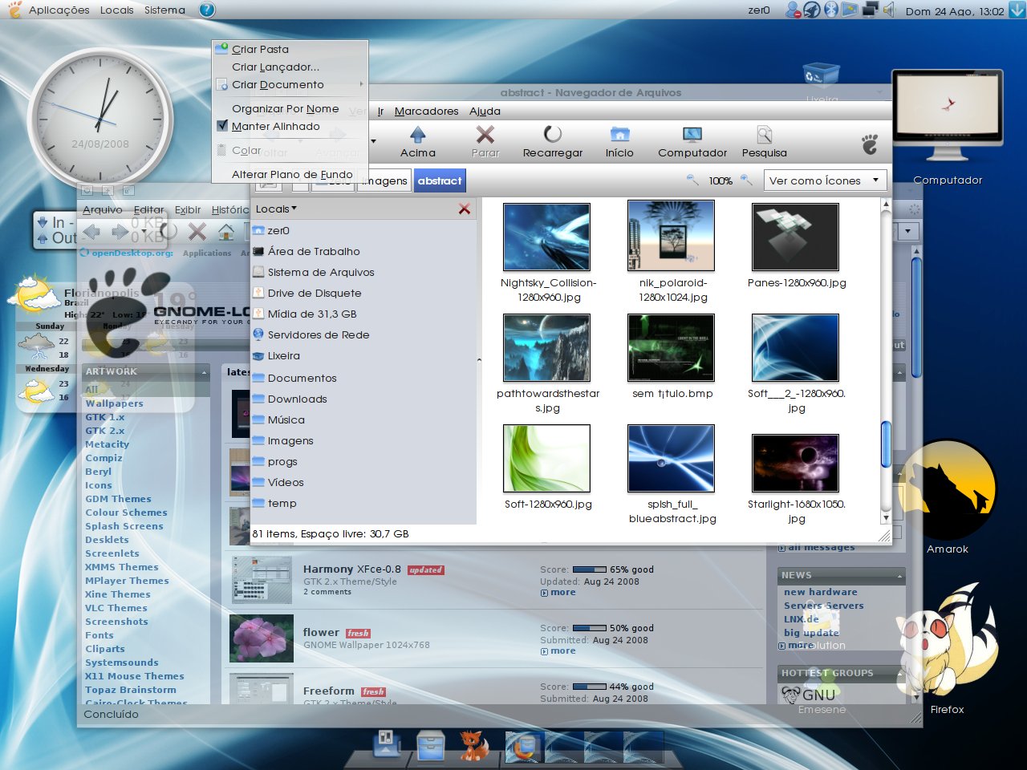
Task: Click the file browser vertical scrollbar handle
Action: [x=886, y=444]
